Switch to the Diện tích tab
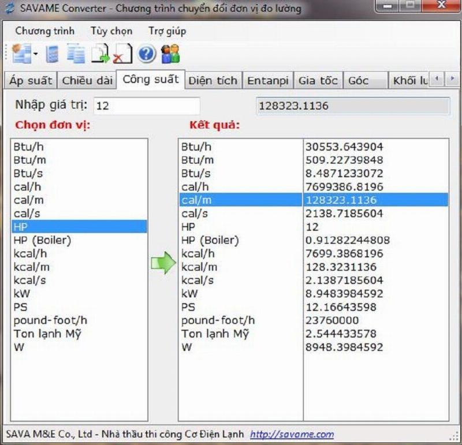 [x=213, y=81]
